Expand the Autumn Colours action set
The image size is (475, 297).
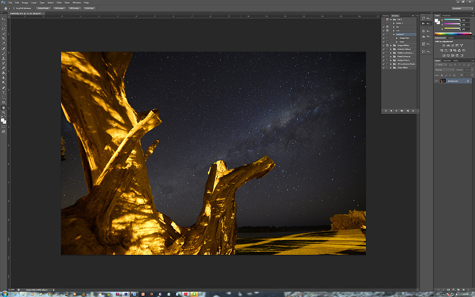[x=391, y=49]
